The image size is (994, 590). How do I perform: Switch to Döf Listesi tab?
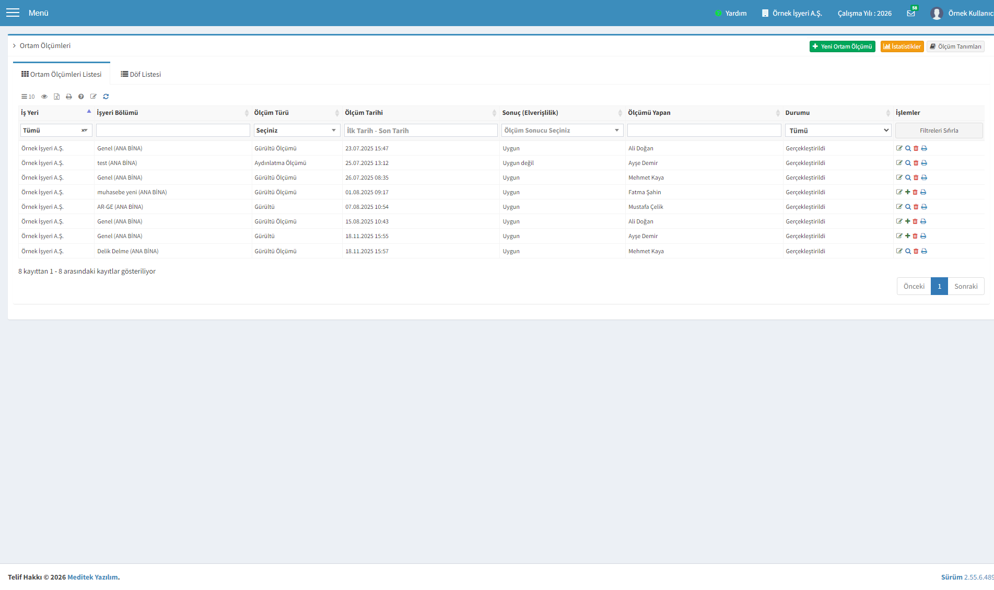141,74
